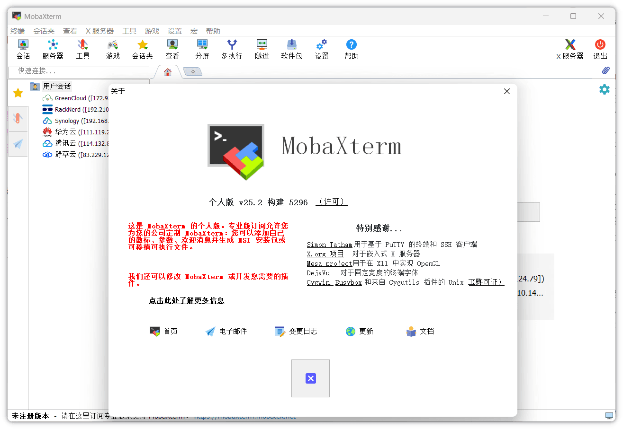Click the red 退出 power icon

point(600,50)
